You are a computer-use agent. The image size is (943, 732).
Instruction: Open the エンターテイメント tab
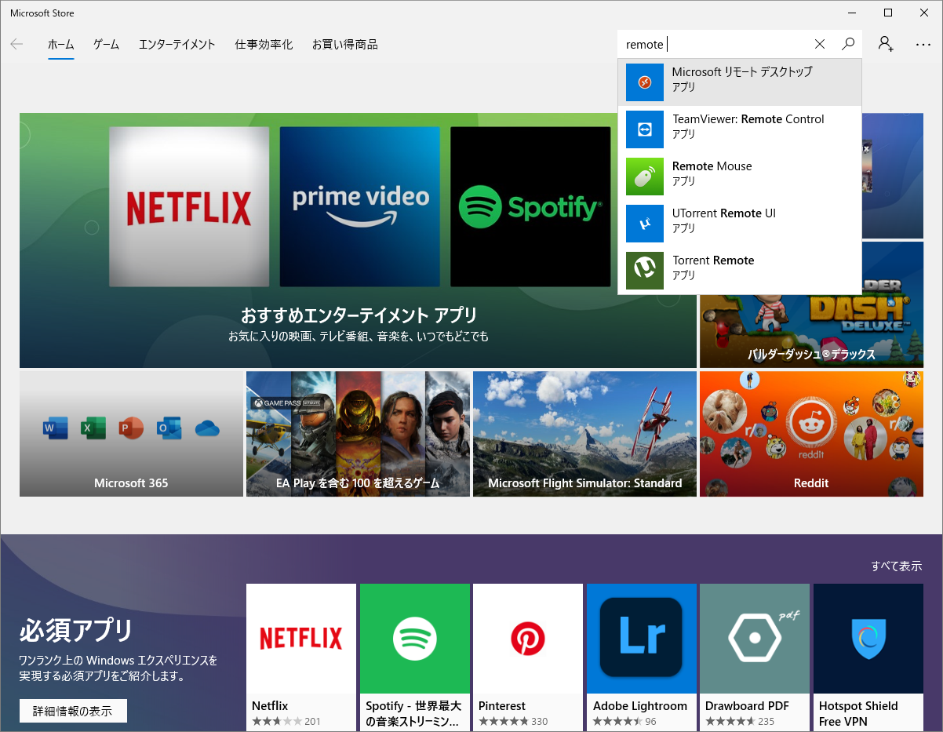click(177, 45)
